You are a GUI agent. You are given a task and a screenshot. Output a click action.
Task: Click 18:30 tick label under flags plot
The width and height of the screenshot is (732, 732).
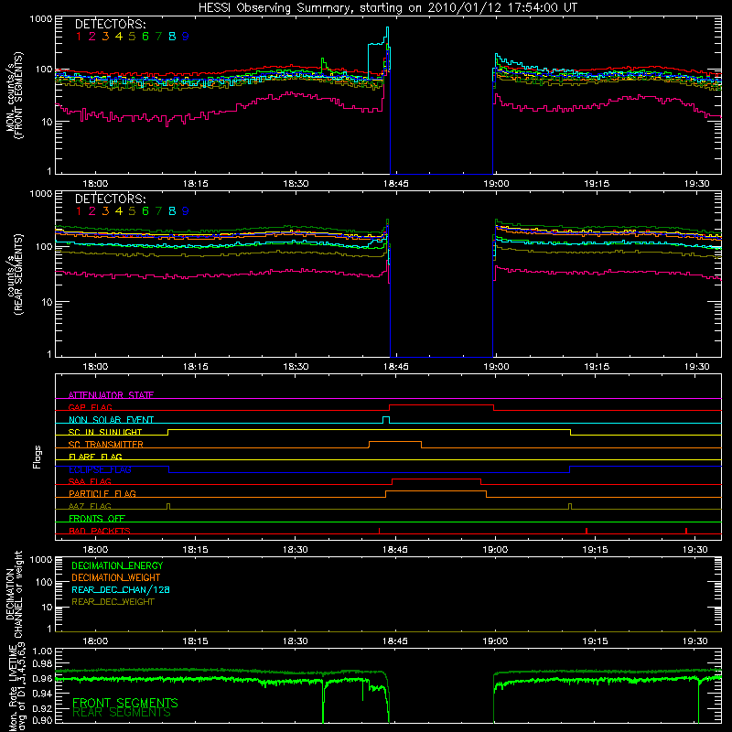(x=295, y=550)
